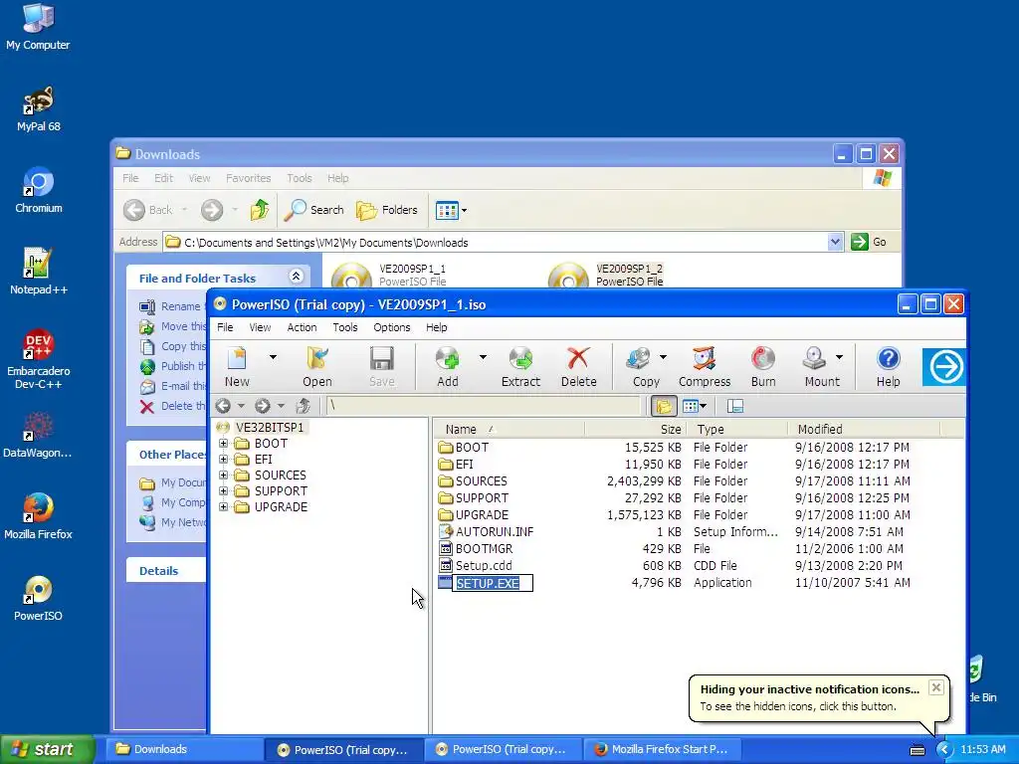
Task: Click the PowerISO path input field
Action: [484, 406]
